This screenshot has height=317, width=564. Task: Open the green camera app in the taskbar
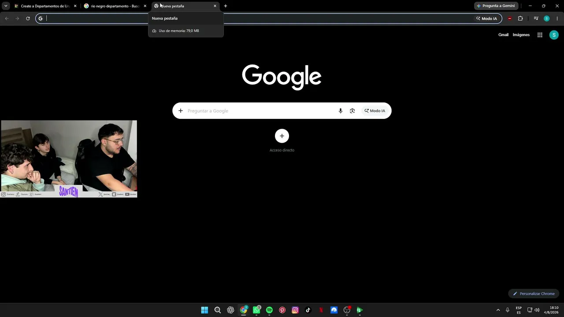360,310
